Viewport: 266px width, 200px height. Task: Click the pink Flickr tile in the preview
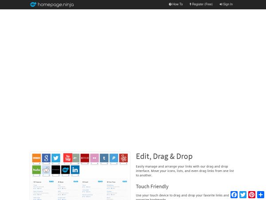tap(94, 158)
